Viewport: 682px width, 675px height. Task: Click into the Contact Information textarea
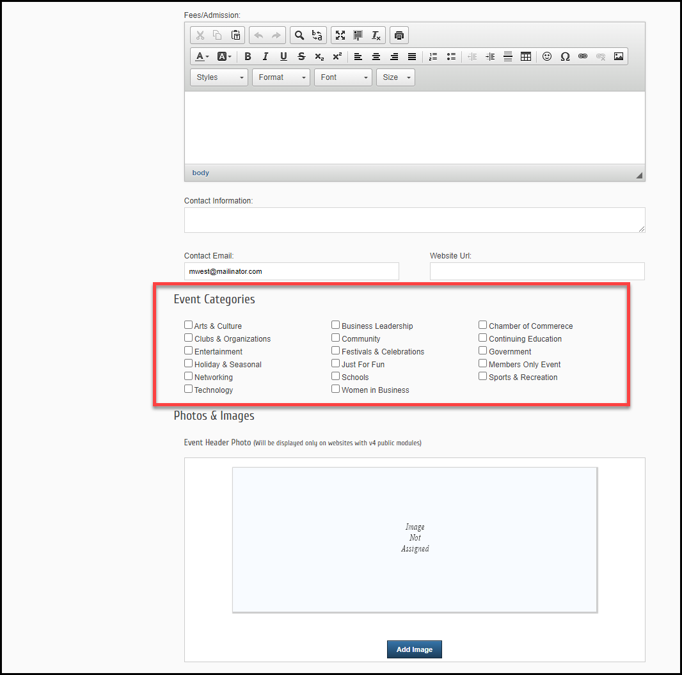click(415, 220)
